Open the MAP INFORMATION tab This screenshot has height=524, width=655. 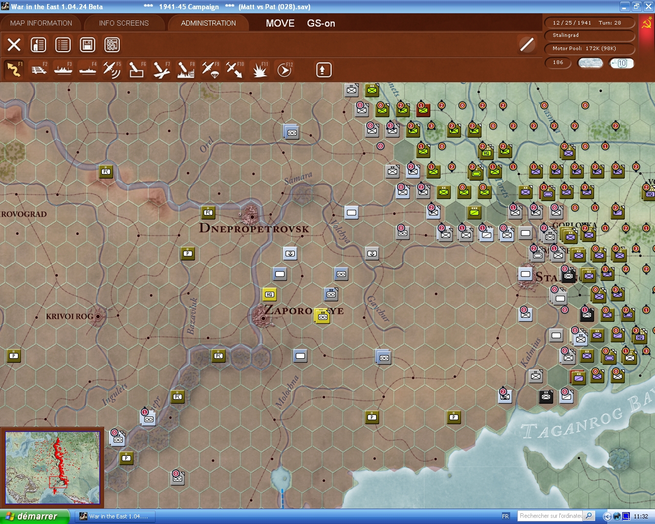(41, 23)
